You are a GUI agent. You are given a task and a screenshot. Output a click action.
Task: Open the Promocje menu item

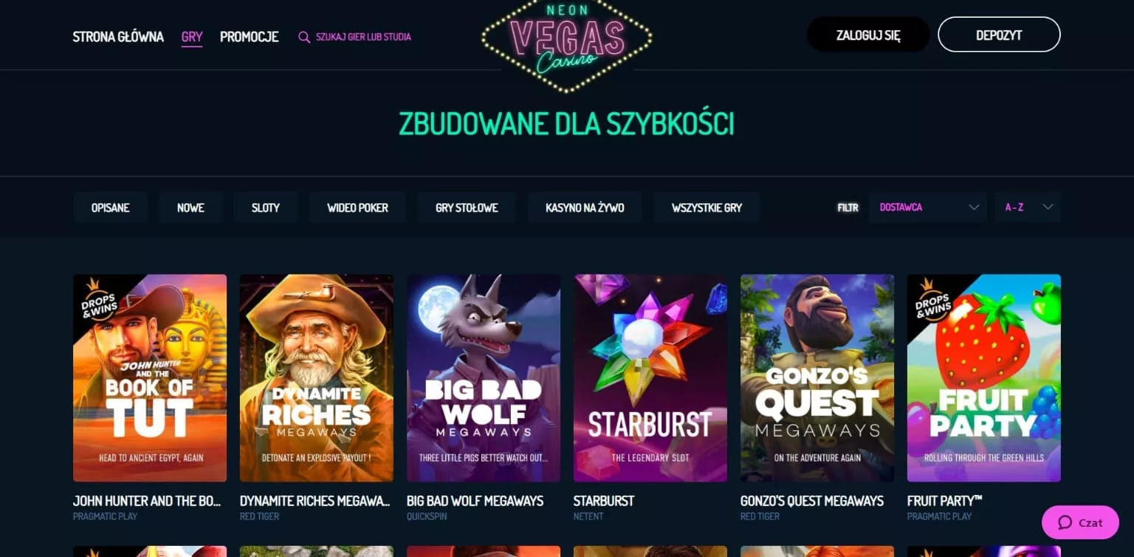tap(250, 37)
